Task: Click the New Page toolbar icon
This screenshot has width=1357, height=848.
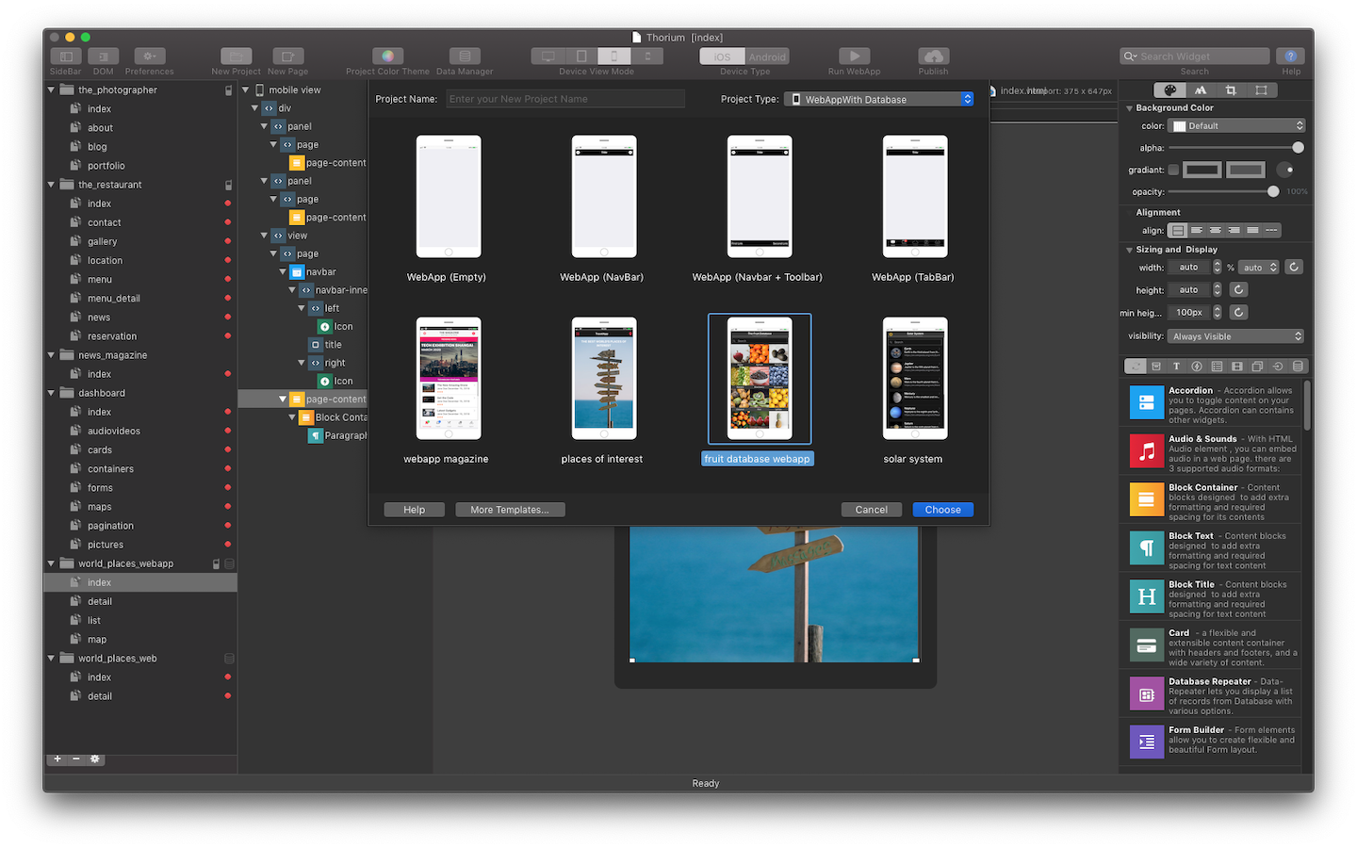Action: tap(287, 57)
